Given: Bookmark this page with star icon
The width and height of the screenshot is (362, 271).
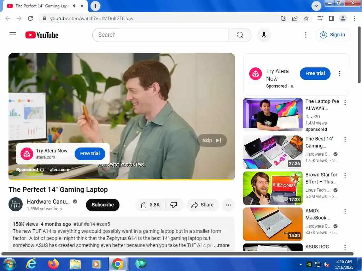Looking at the screenshot, I should click(306, 18).
